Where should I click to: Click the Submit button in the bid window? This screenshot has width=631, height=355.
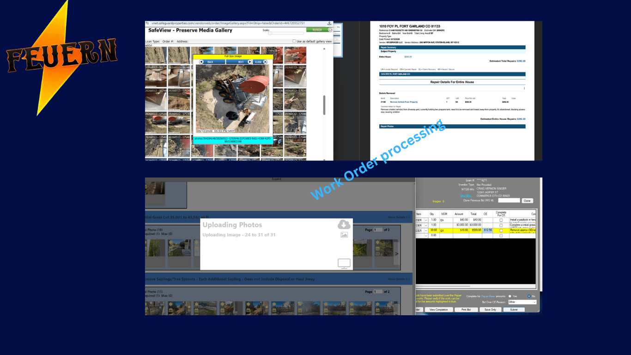click(514, 310)
